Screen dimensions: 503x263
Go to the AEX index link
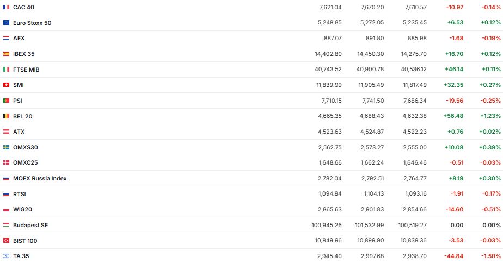click(x=19, y=39)
